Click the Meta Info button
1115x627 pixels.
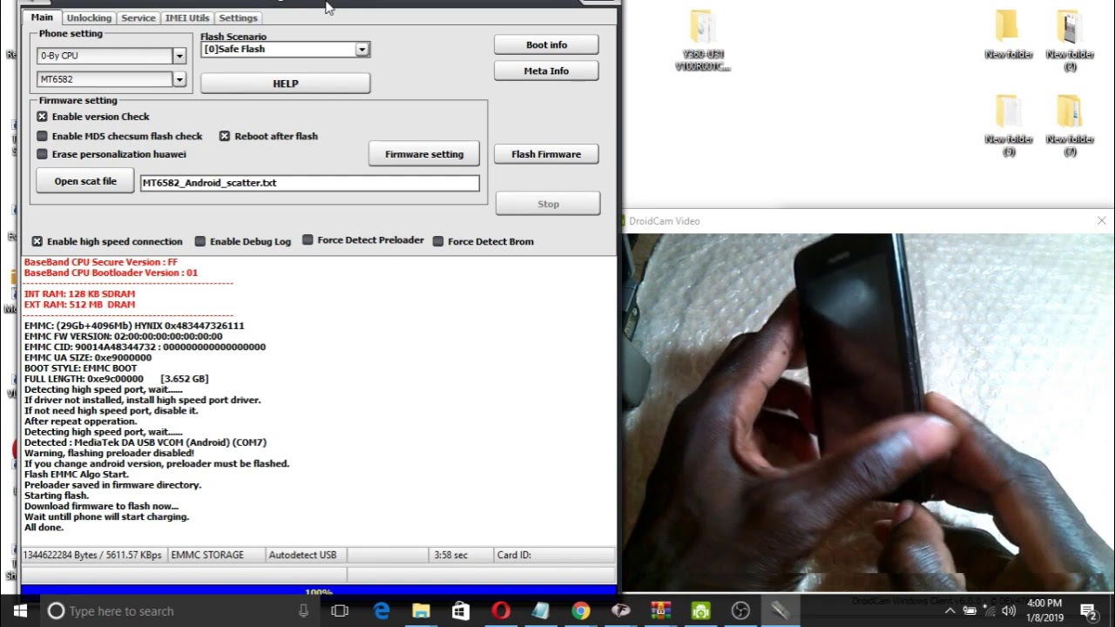tap(546, 71)
